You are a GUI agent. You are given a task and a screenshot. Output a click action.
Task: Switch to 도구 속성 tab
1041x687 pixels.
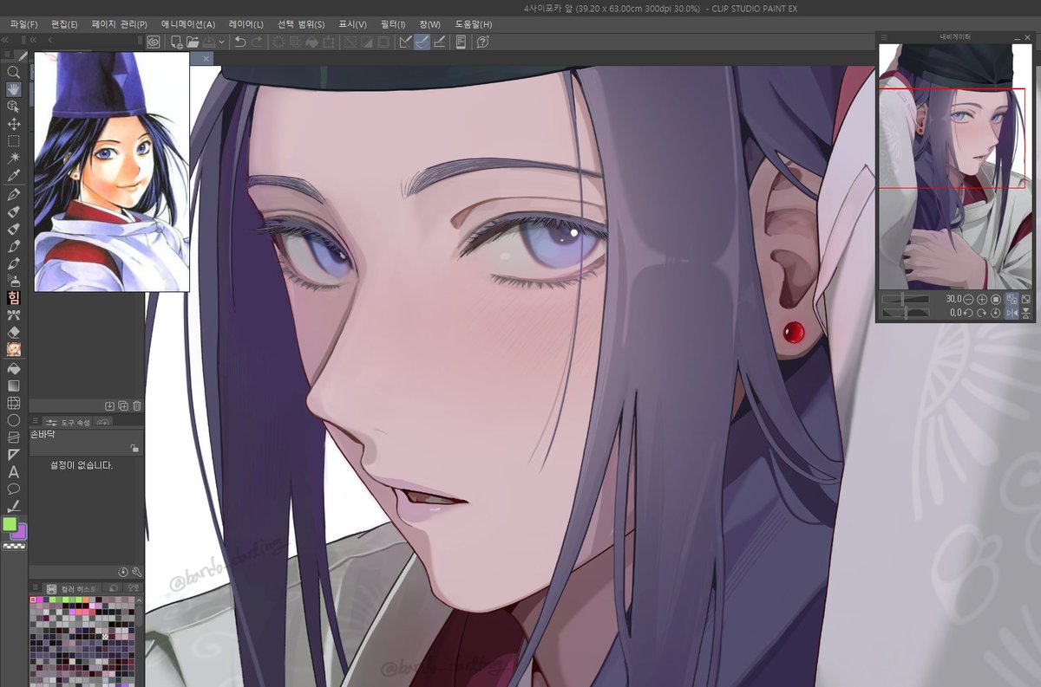click(x=69, y=422)
